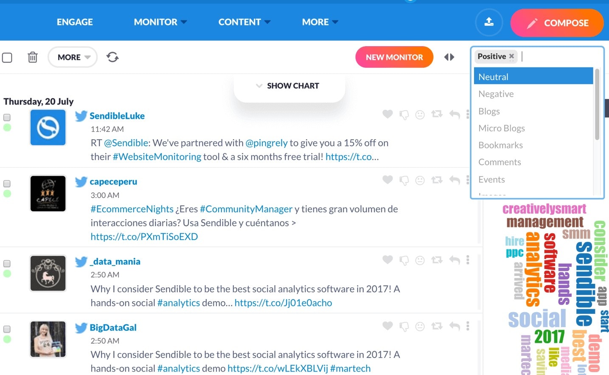
Task: Choose Micro Blogs from filter list
Action: click(533, 128)
